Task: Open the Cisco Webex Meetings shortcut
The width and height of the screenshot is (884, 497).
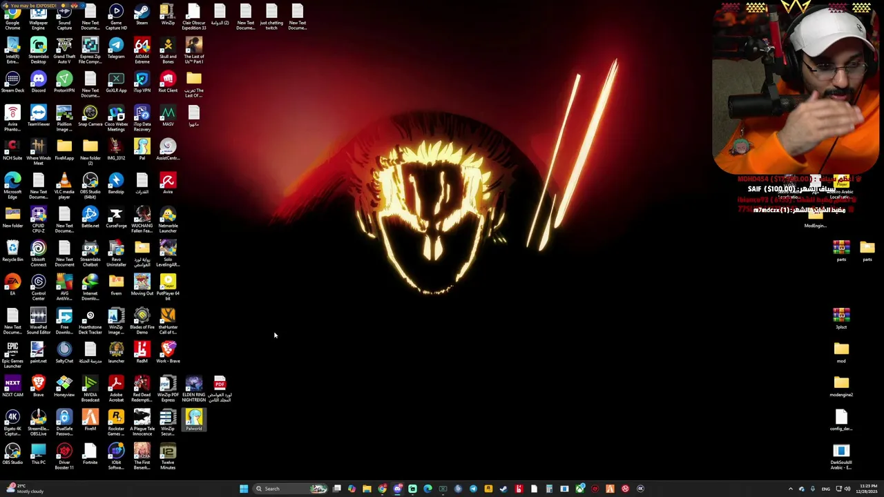Action: coord(116,119)
